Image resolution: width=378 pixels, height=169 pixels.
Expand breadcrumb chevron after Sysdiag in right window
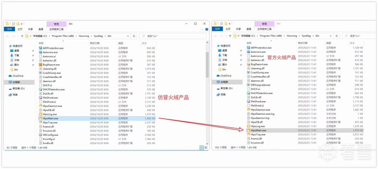coord(313,36)
